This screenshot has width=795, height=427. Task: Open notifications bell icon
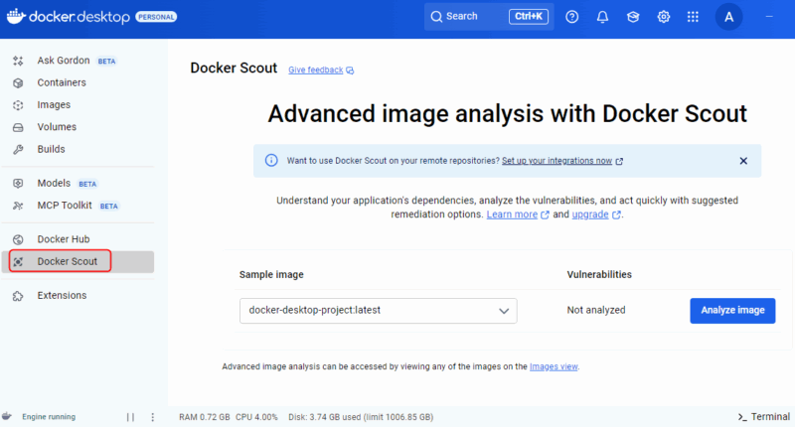coord(602,17)
